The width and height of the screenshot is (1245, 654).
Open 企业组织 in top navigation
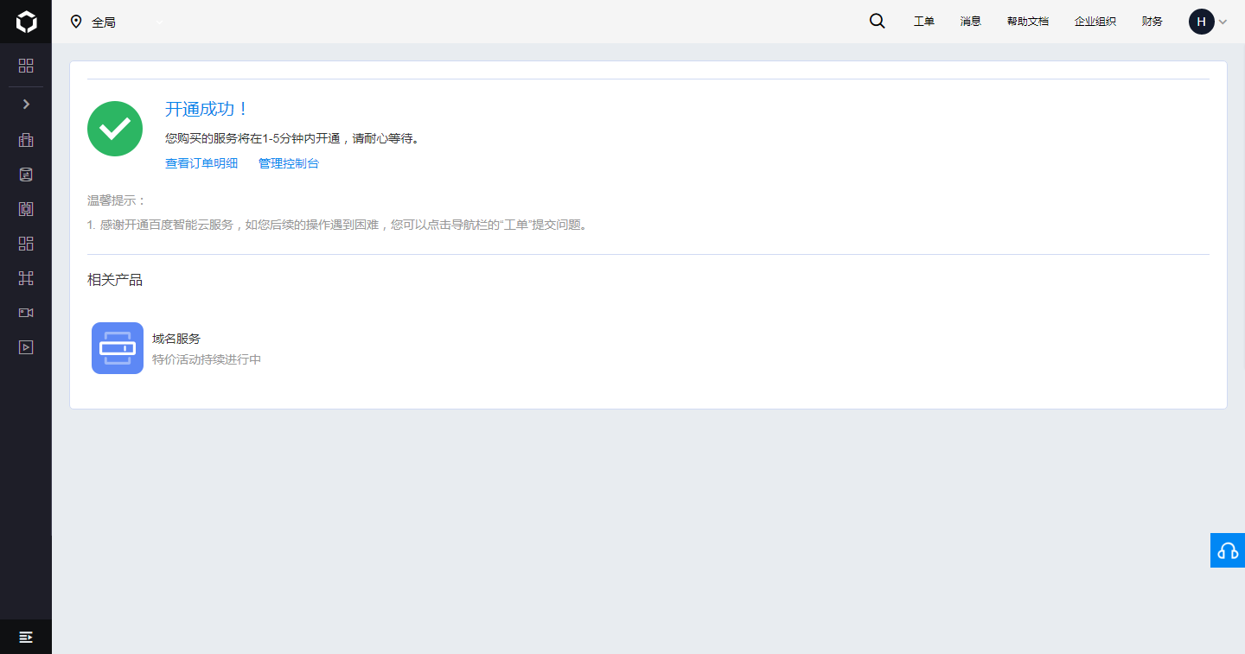click(1095, 22)
